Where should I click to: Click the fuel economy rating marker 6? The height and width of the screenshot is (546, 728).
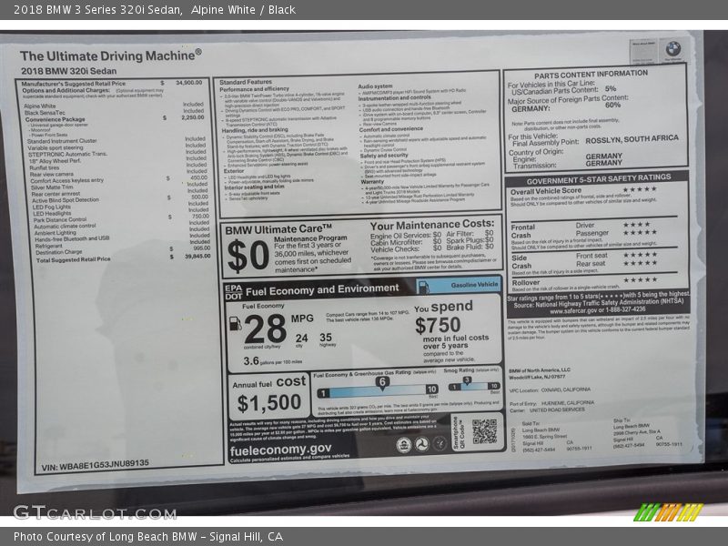pyautogui.click(x=382, y=382)
